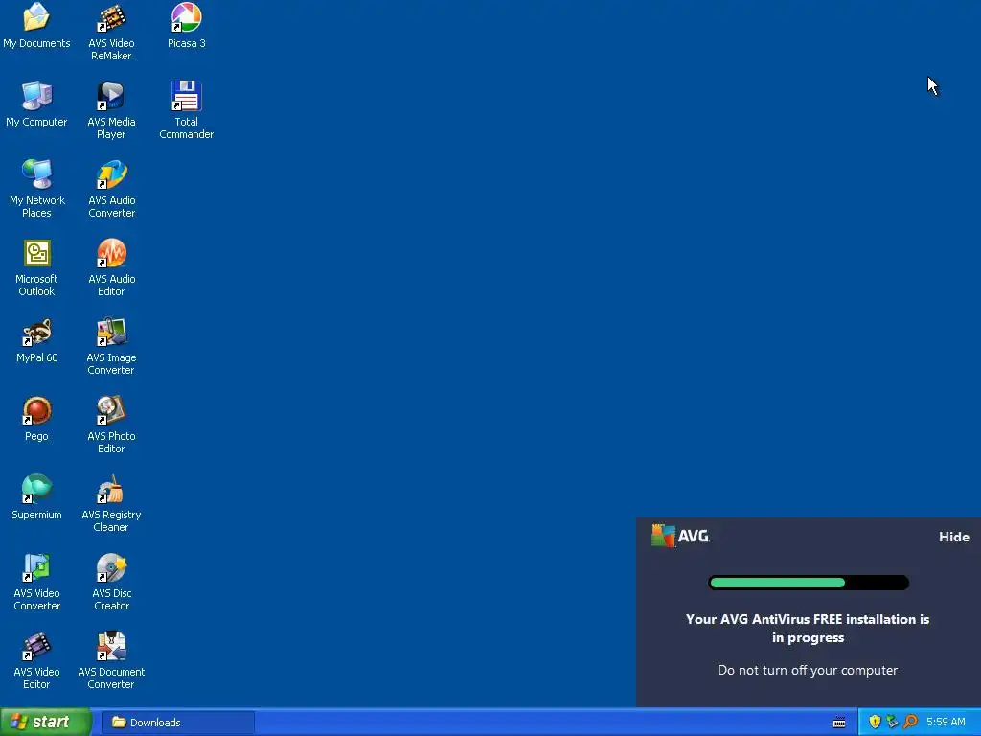Select the Total Commander desktop icon
981x736 pixels.
coord(187,111)
